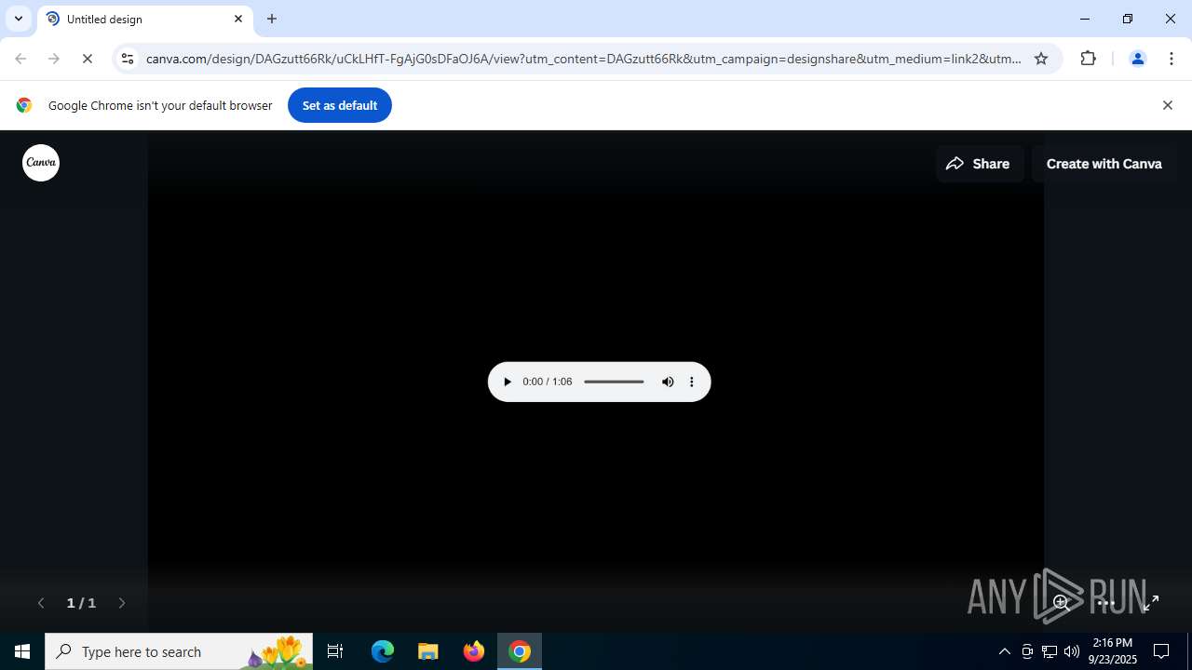Open the tab search dropdown
The height and width of the screenshot is (670, 1192).
[x=19, y=19]
